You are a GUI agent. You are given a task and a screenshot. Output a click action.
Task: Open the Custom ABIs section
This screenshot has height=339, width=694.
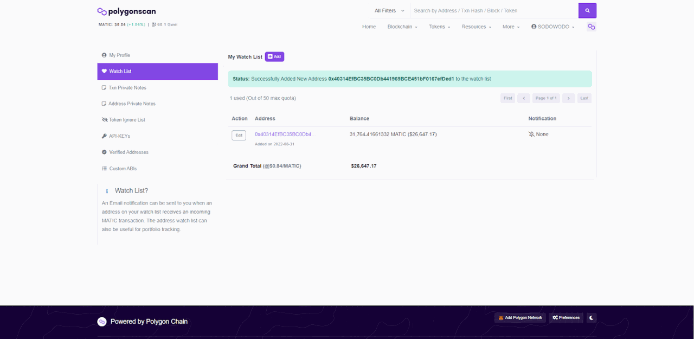(123, 168)
